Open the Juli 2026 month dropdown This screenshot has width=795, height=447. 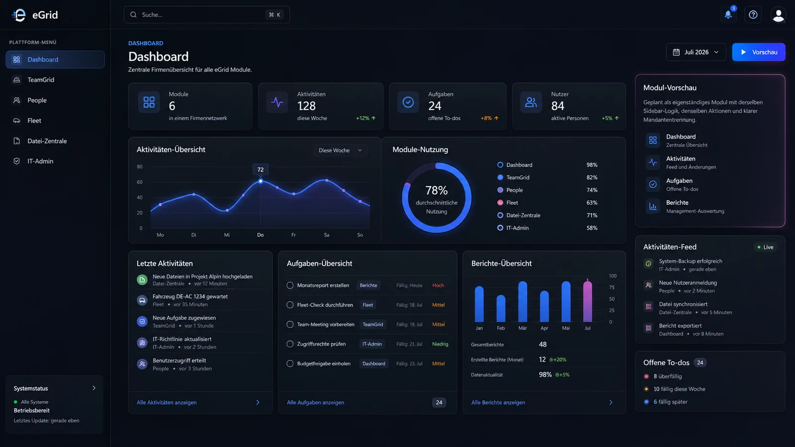click(696, 52)
